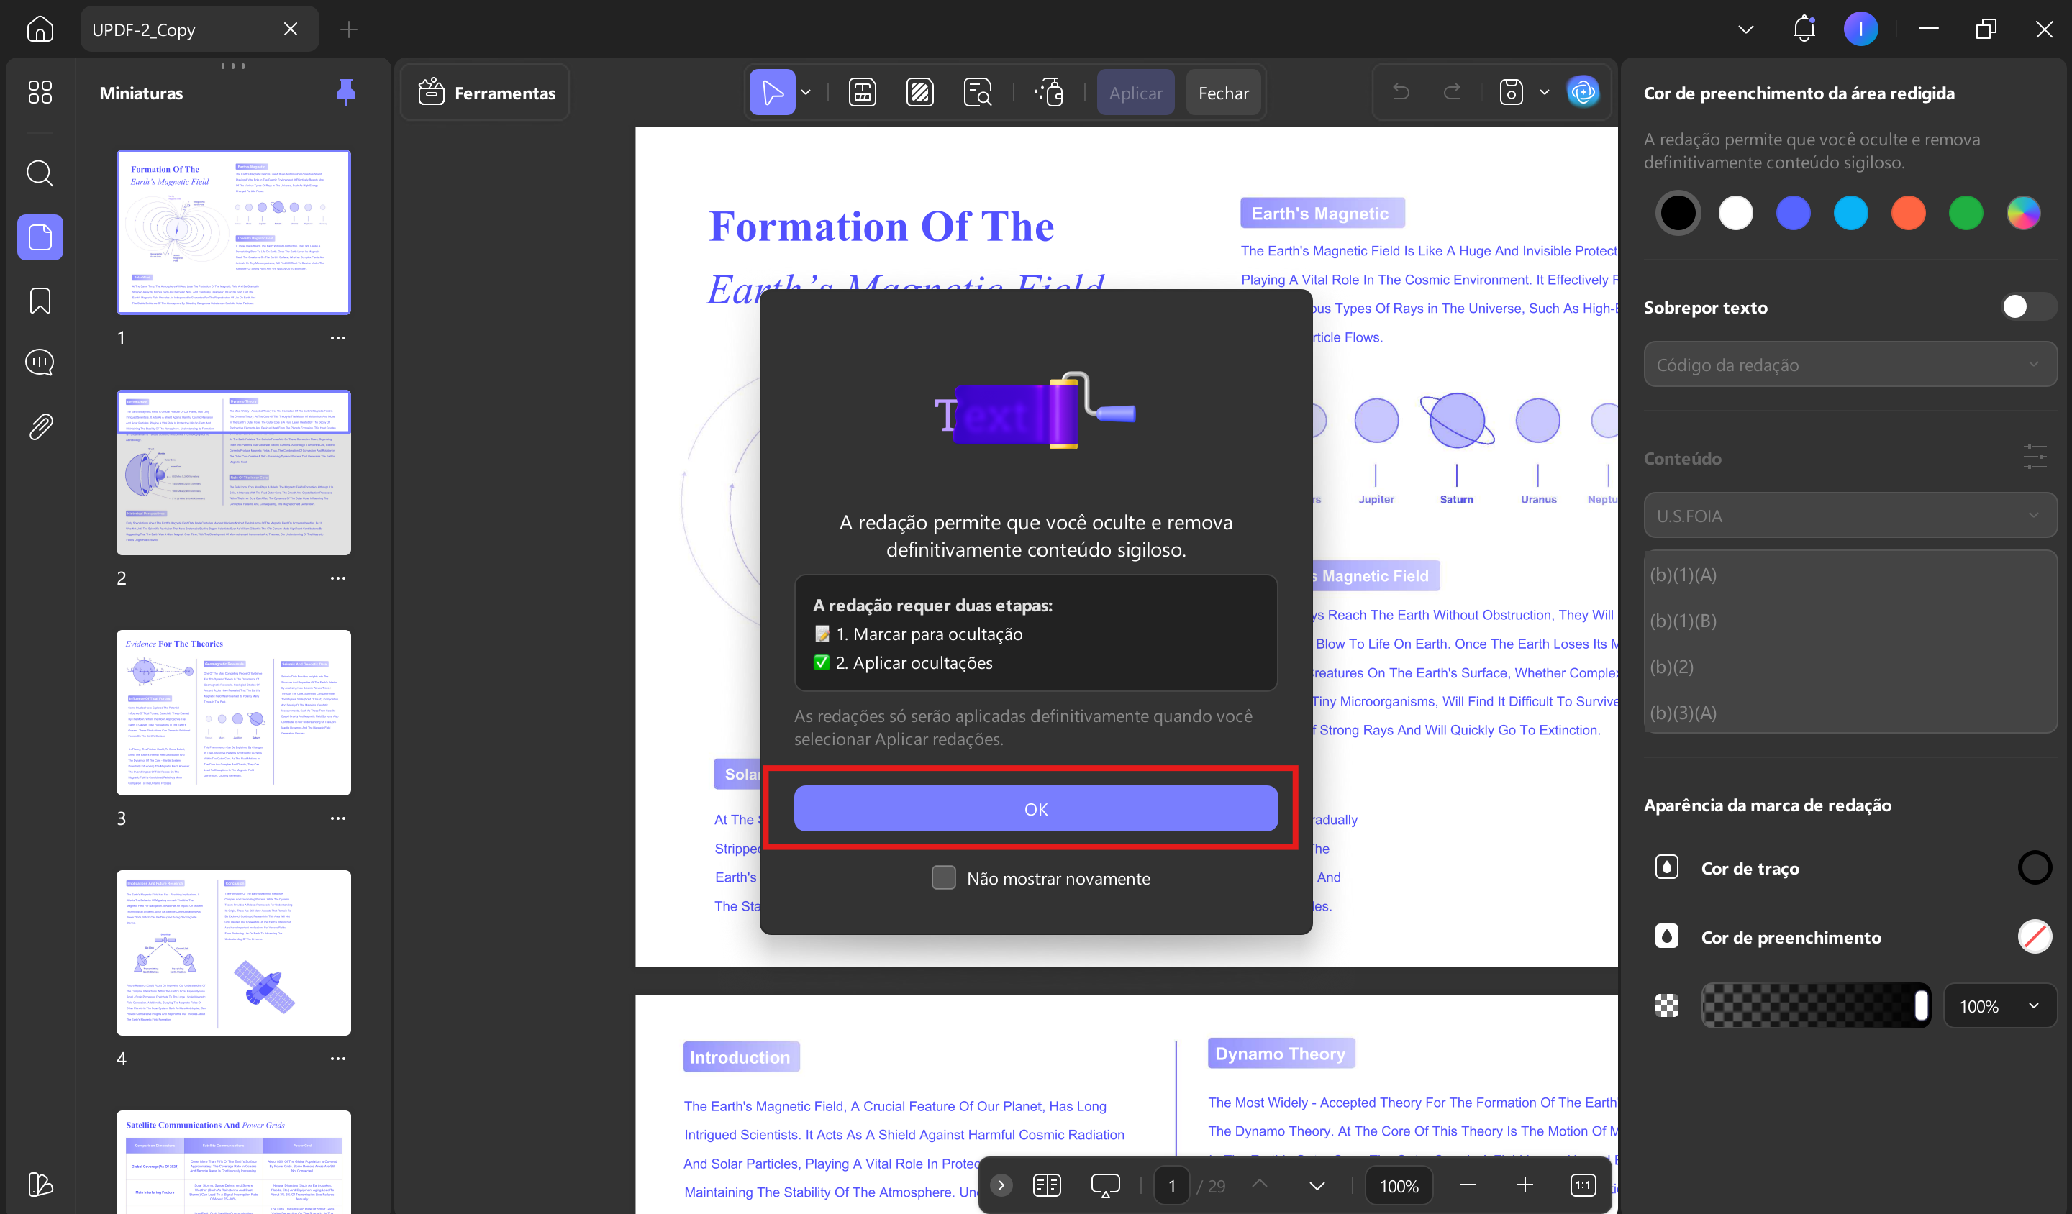Click the Fechar button
Image resolution: width=2072 pixels, height=1214 pixels.
[x=1224, y=92]
